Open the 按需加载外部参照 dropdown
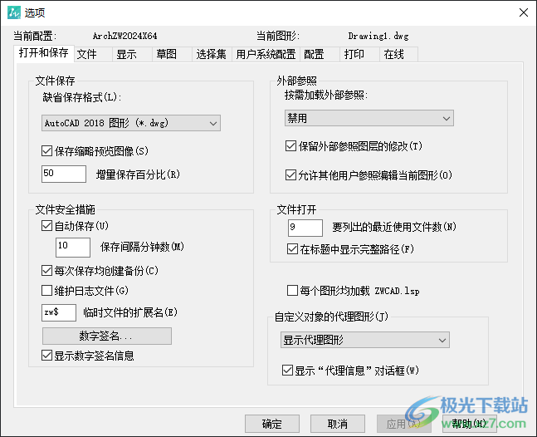Viewport: 537px width, 437px height. 369,118
